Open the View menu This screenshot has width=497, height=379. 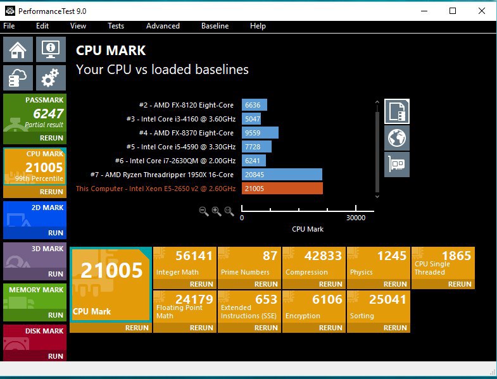click(78, 26)
